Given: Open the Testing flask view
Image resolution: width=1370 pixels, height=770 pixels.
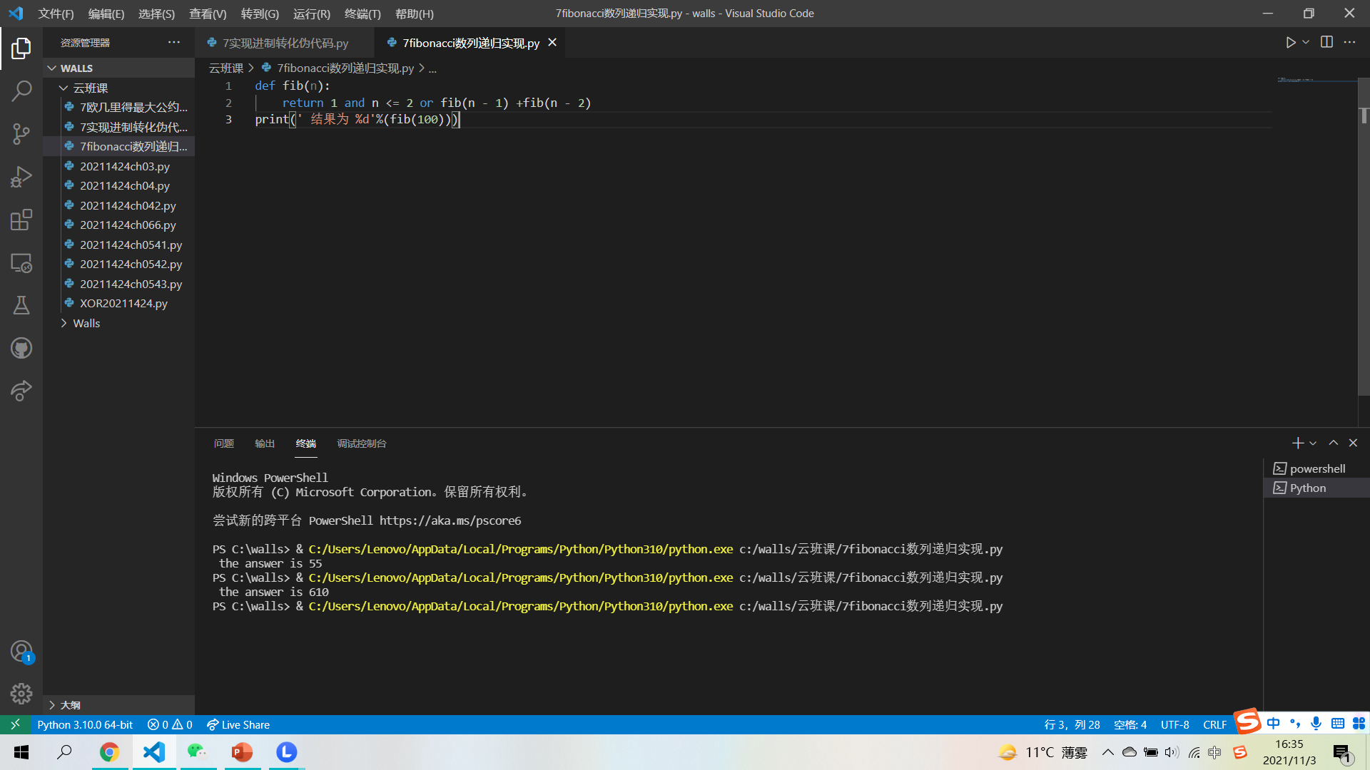Looking at the screenshot, I should (21, 305).
